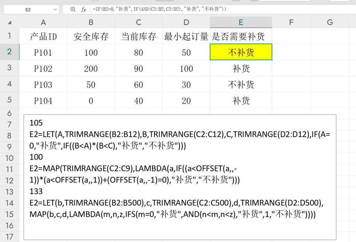Click current stock cell showing 80
Image resolution: width=356 pixels, height=242 pixels.
coord(138,53)
